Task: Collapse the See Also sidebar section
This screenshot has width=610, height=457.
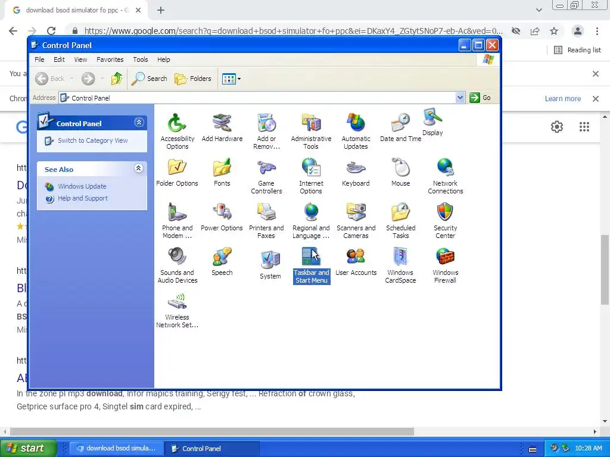Action: click(138, 168)
